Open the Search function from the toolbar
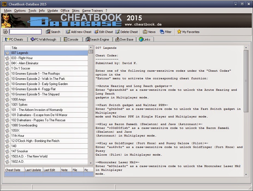Image resolution: width=253 pixels, height=191 pixels. click(53, 32)
